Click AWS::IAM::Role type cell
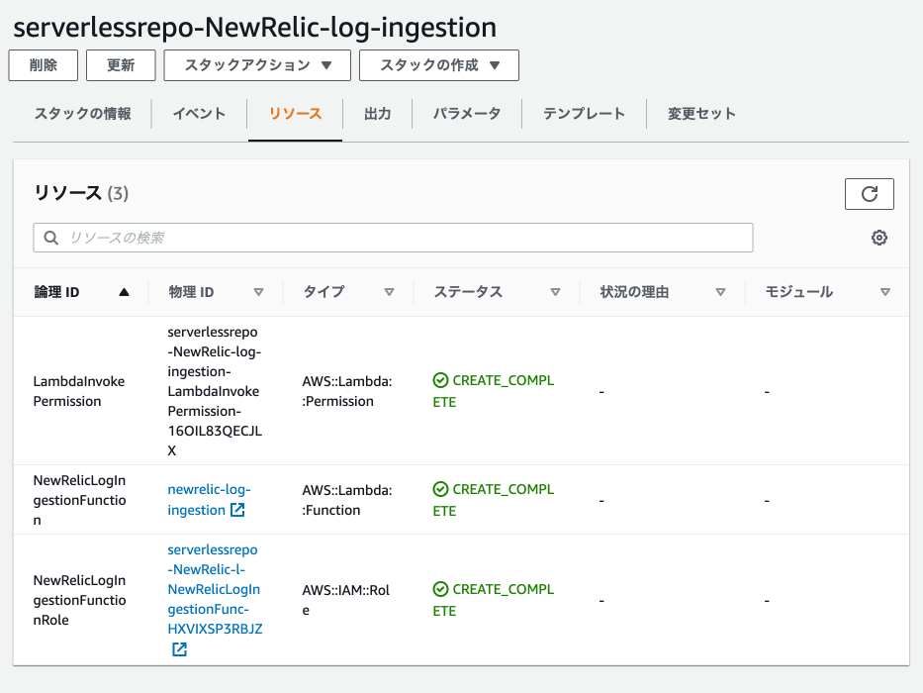 pyautogui.click(x=345, y=600)
